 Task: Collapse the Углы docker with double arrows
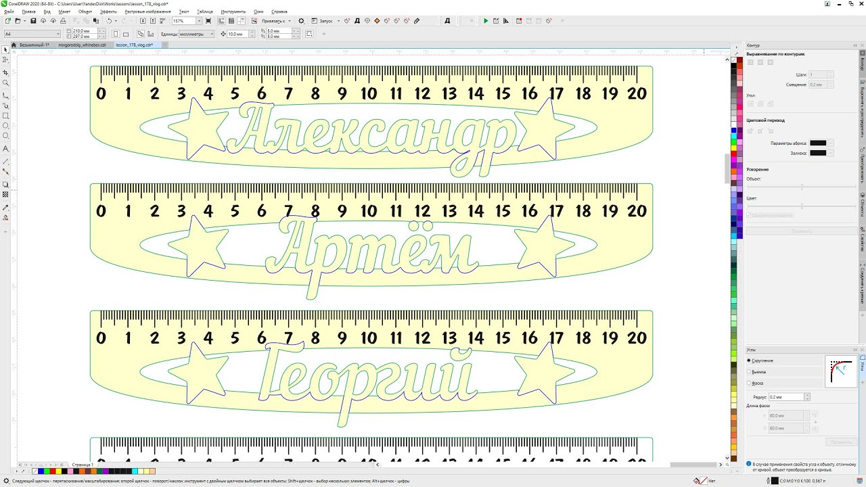(x=854, y=349)
